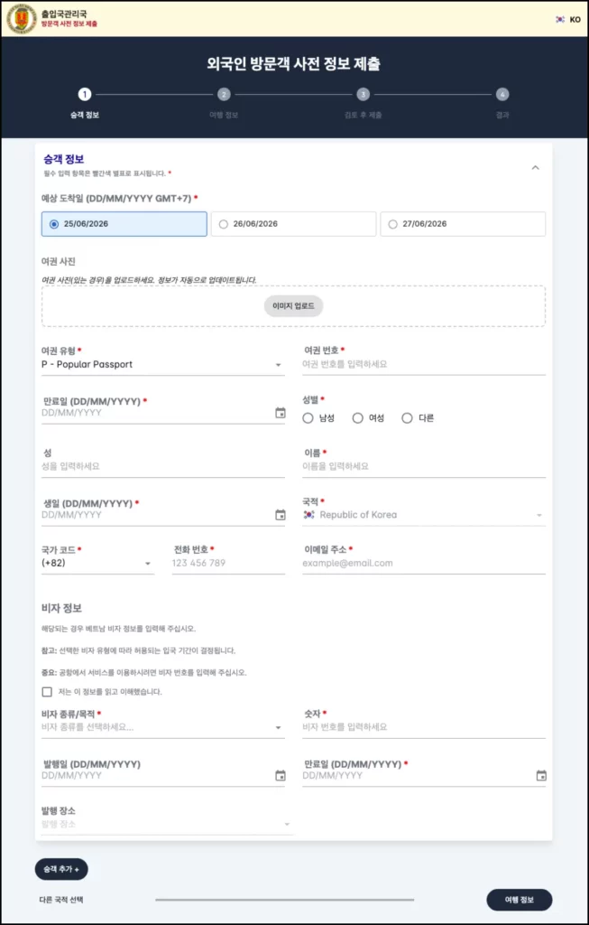Open the 국가 코드 (+82) dropdown
The height and width of the screenshot is (925, 589).
(x=97, y=564)
